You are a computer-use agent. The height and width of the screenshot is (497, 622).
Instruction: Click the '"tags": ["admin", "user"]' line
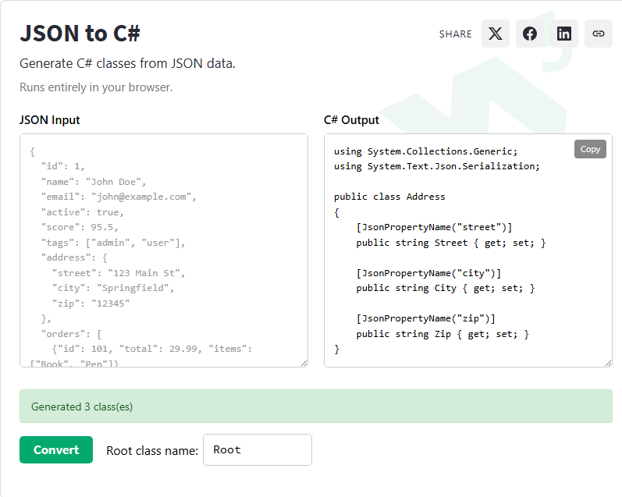pyautogui.click(x=113, y=243)
